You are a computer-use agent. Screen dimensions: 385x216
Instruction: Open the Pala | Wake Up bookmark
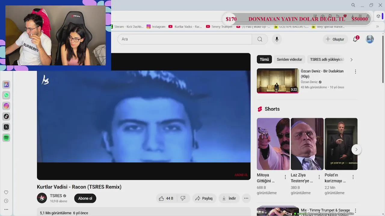(253, 27)
